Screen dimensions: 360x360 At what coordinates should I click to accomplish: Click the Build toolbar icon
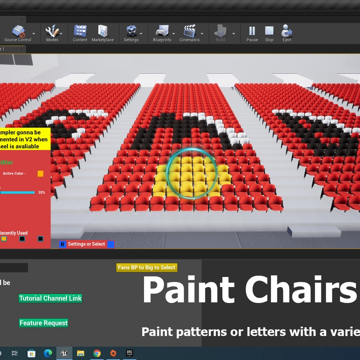(x=220, y=33)
